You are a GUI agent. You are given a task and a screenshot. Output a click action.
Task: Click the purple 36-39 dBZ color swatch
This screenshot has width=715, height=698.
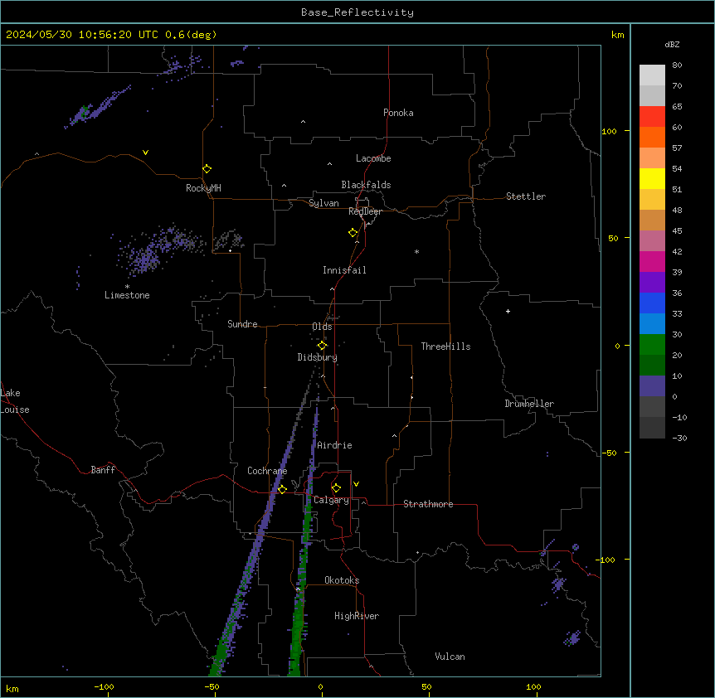point(652,282)
